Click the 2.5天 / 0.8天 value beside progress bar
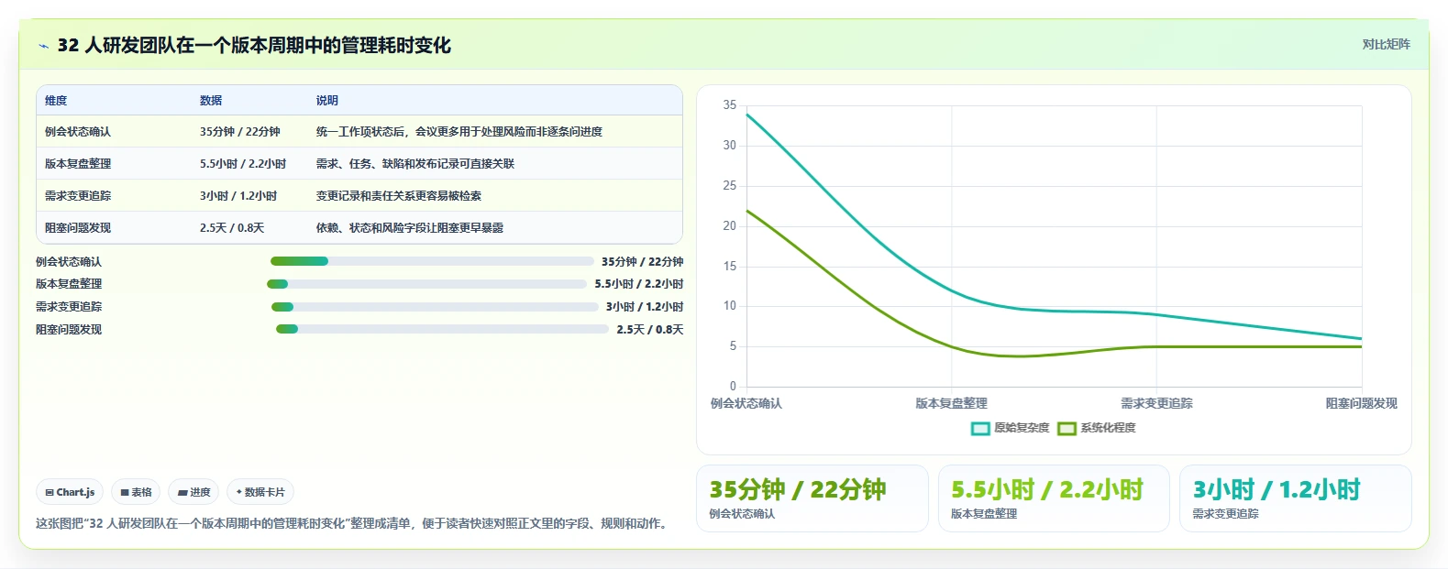 pyautogui.click(x=650, y=330)
